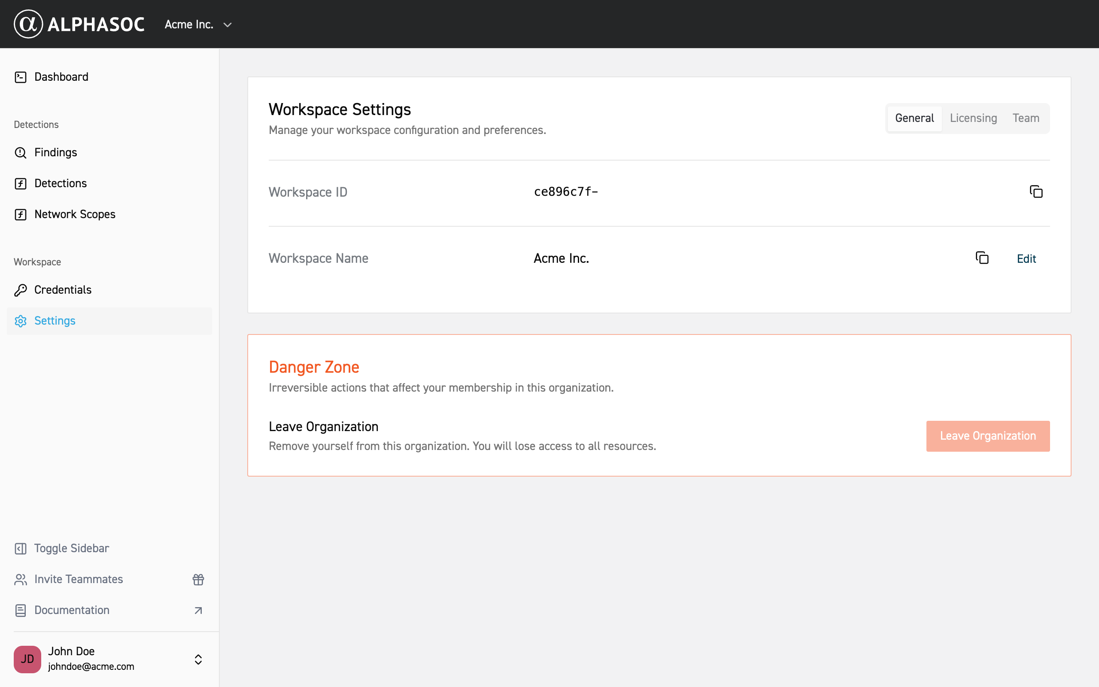Click the Workspace ID label

tap(308, 192)
